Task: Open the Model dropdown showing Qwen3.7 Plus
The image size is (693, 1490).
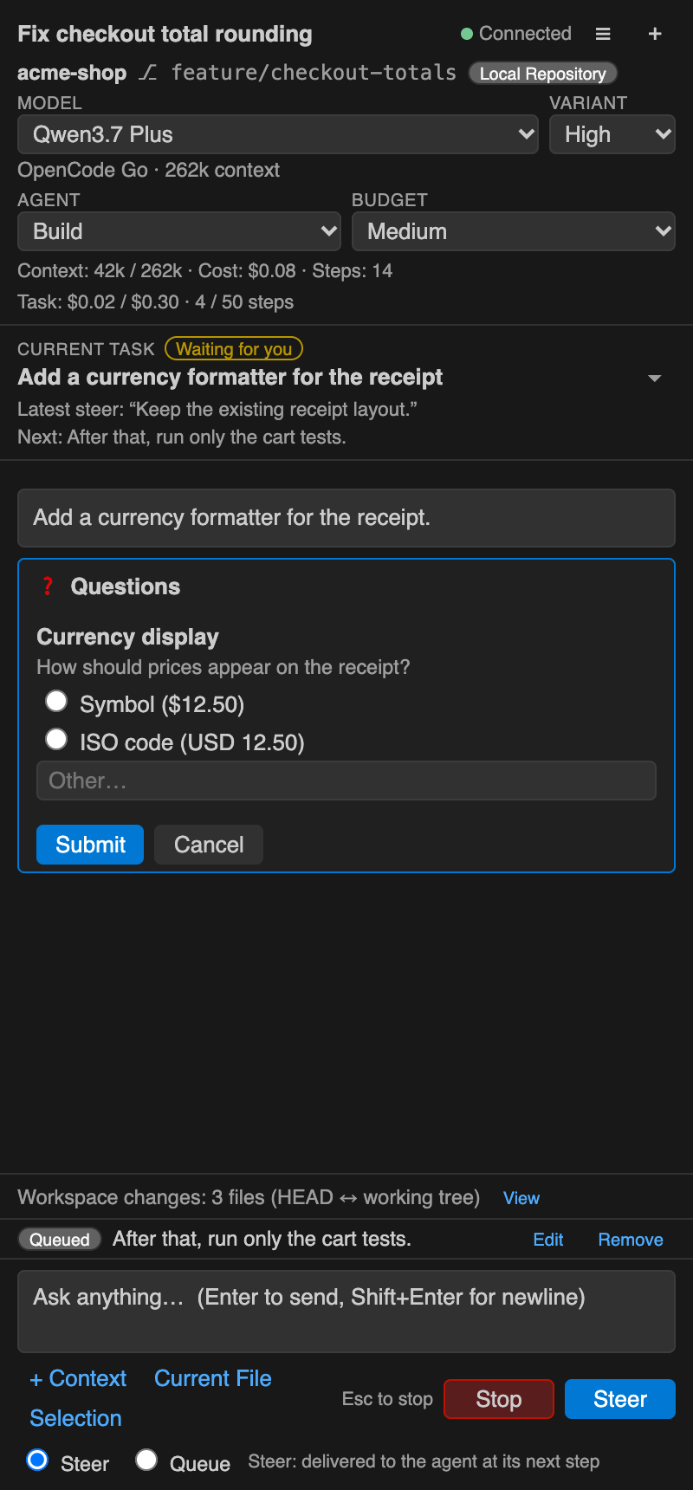Action: click(278, 134)
